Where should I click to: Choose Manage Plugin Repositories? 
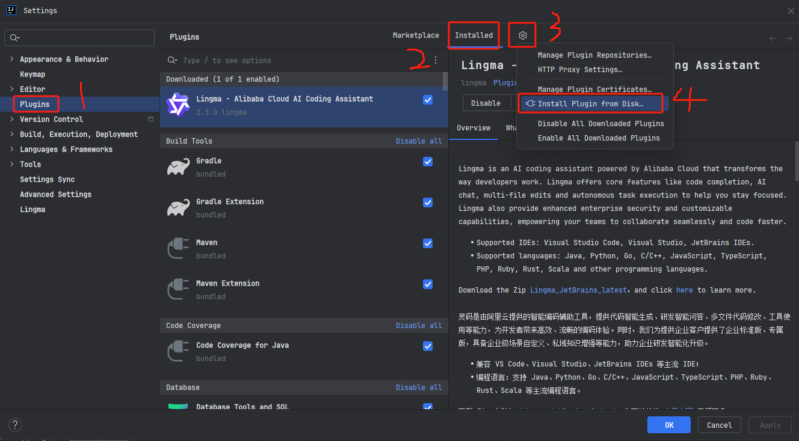(594, 55)
